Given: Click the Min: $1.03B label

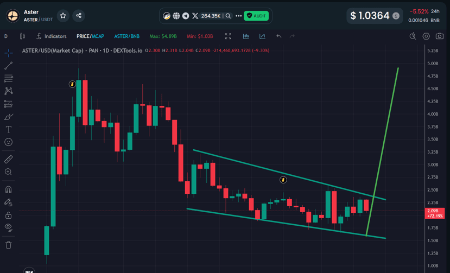Looking at the screenshot, I should 200,36.
